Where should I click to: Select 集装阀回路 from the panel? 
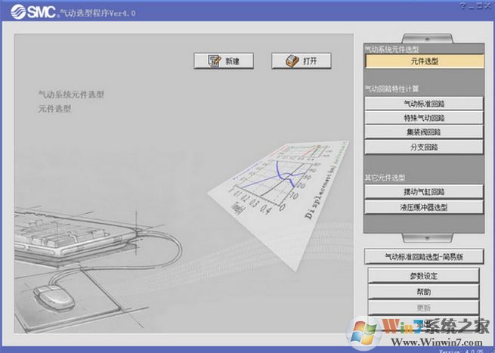(x=423, y=132)
